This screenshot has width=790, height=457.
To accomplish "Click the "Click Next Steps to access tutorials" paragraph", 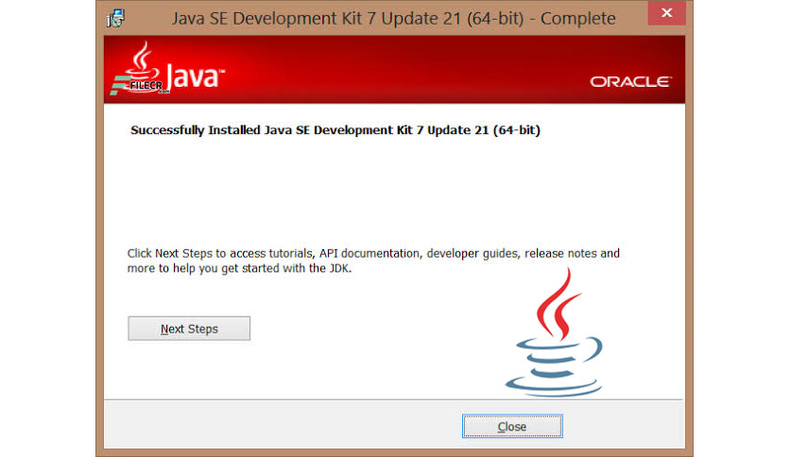I will pyautogui.click(x=373, y=261).
